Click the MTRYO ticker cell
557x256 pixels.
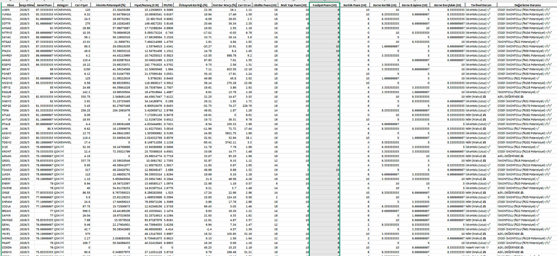[x=10, y=32]
